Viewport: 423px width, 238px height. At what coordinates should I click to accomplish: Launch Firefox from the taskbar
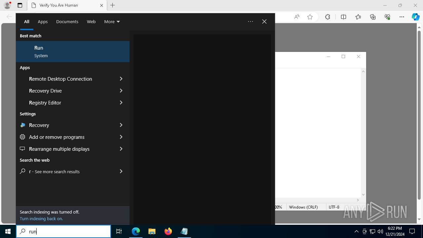click(x=168, y=231)
